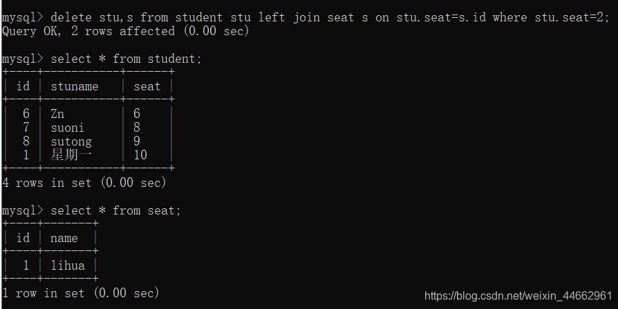The height and width of the screenshot is (309, 618).
Task: Click the "seat" column header in student table
Action: coord(147,86)
